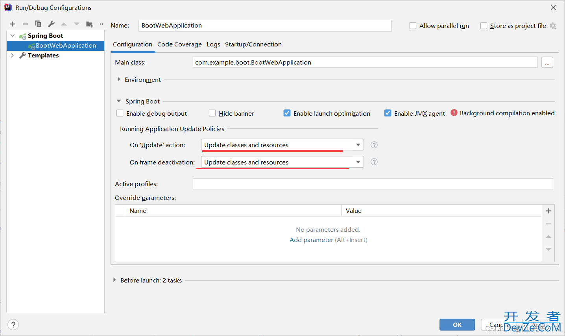The height and width of the screenshot is (336, 565).
Task: Collapse the Spring Boot tree node
Action: pyautogui.click(x=13, y=35)
